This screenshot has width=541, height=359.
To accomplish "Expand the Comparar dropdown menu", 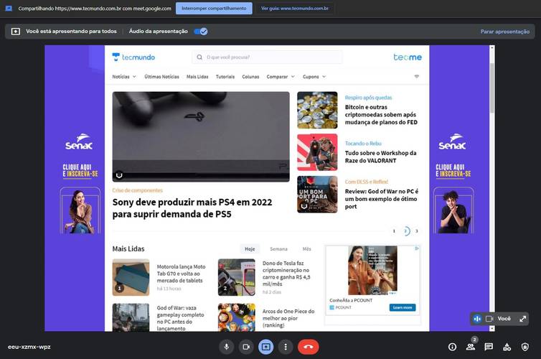I will point(281,77).
